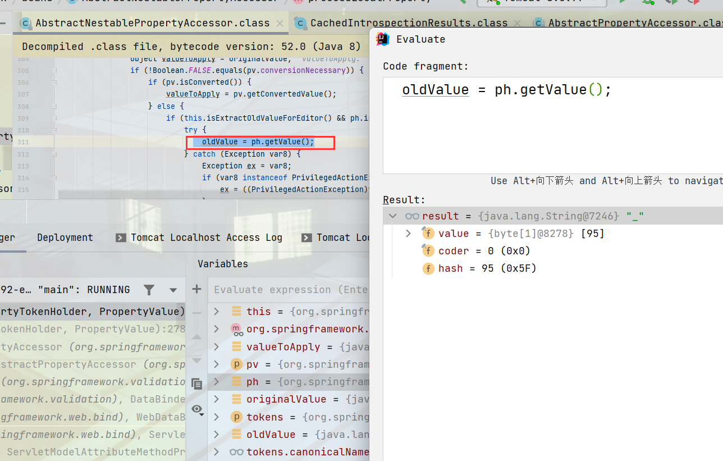Screen dimensions: 723x461
Task: Click the move watch down arrow icon
Action: (x=196, y=360)
